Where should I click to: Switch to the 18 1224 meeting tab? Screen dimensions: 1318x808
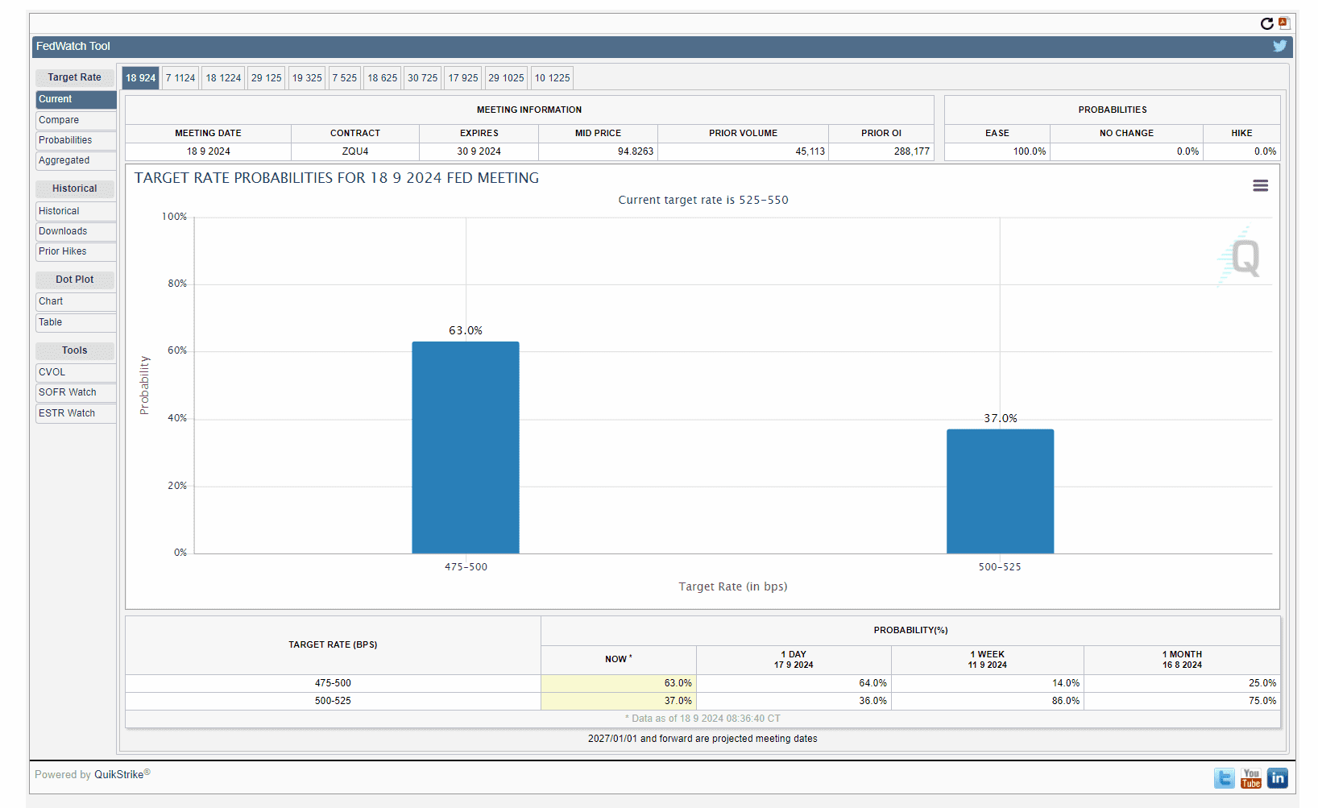pos(223,78)
